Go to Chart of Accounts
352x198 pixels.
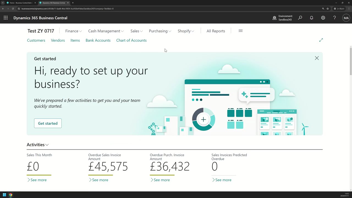tap(131, 40)
